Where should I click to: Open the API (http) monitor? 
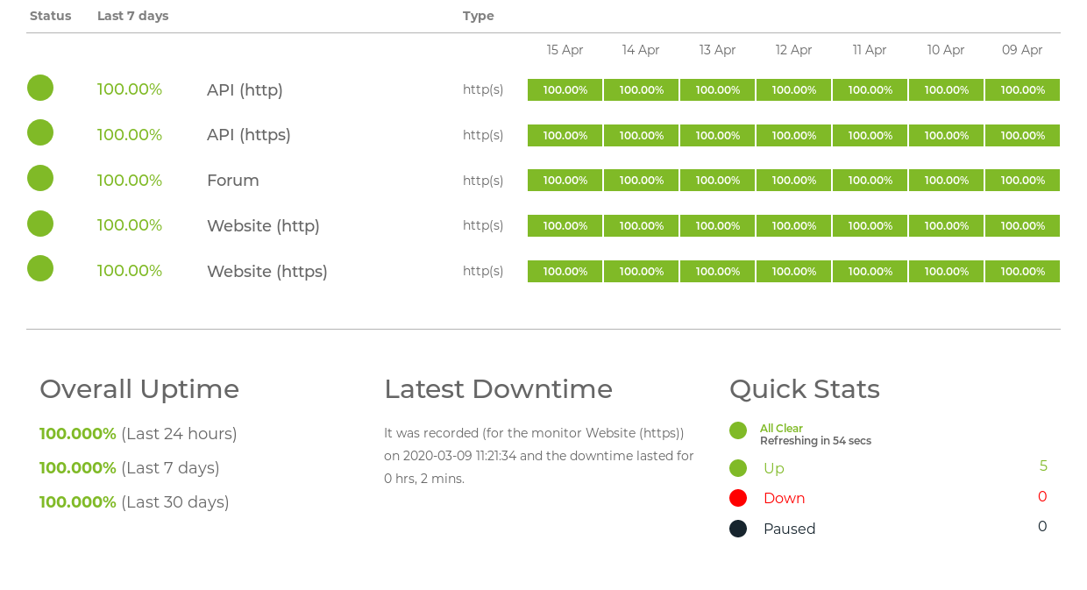(245, 90)
